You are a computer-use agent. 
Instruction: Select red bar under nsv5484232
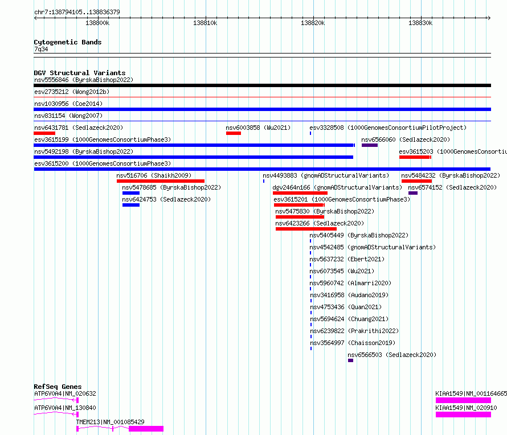coord(416,181)
